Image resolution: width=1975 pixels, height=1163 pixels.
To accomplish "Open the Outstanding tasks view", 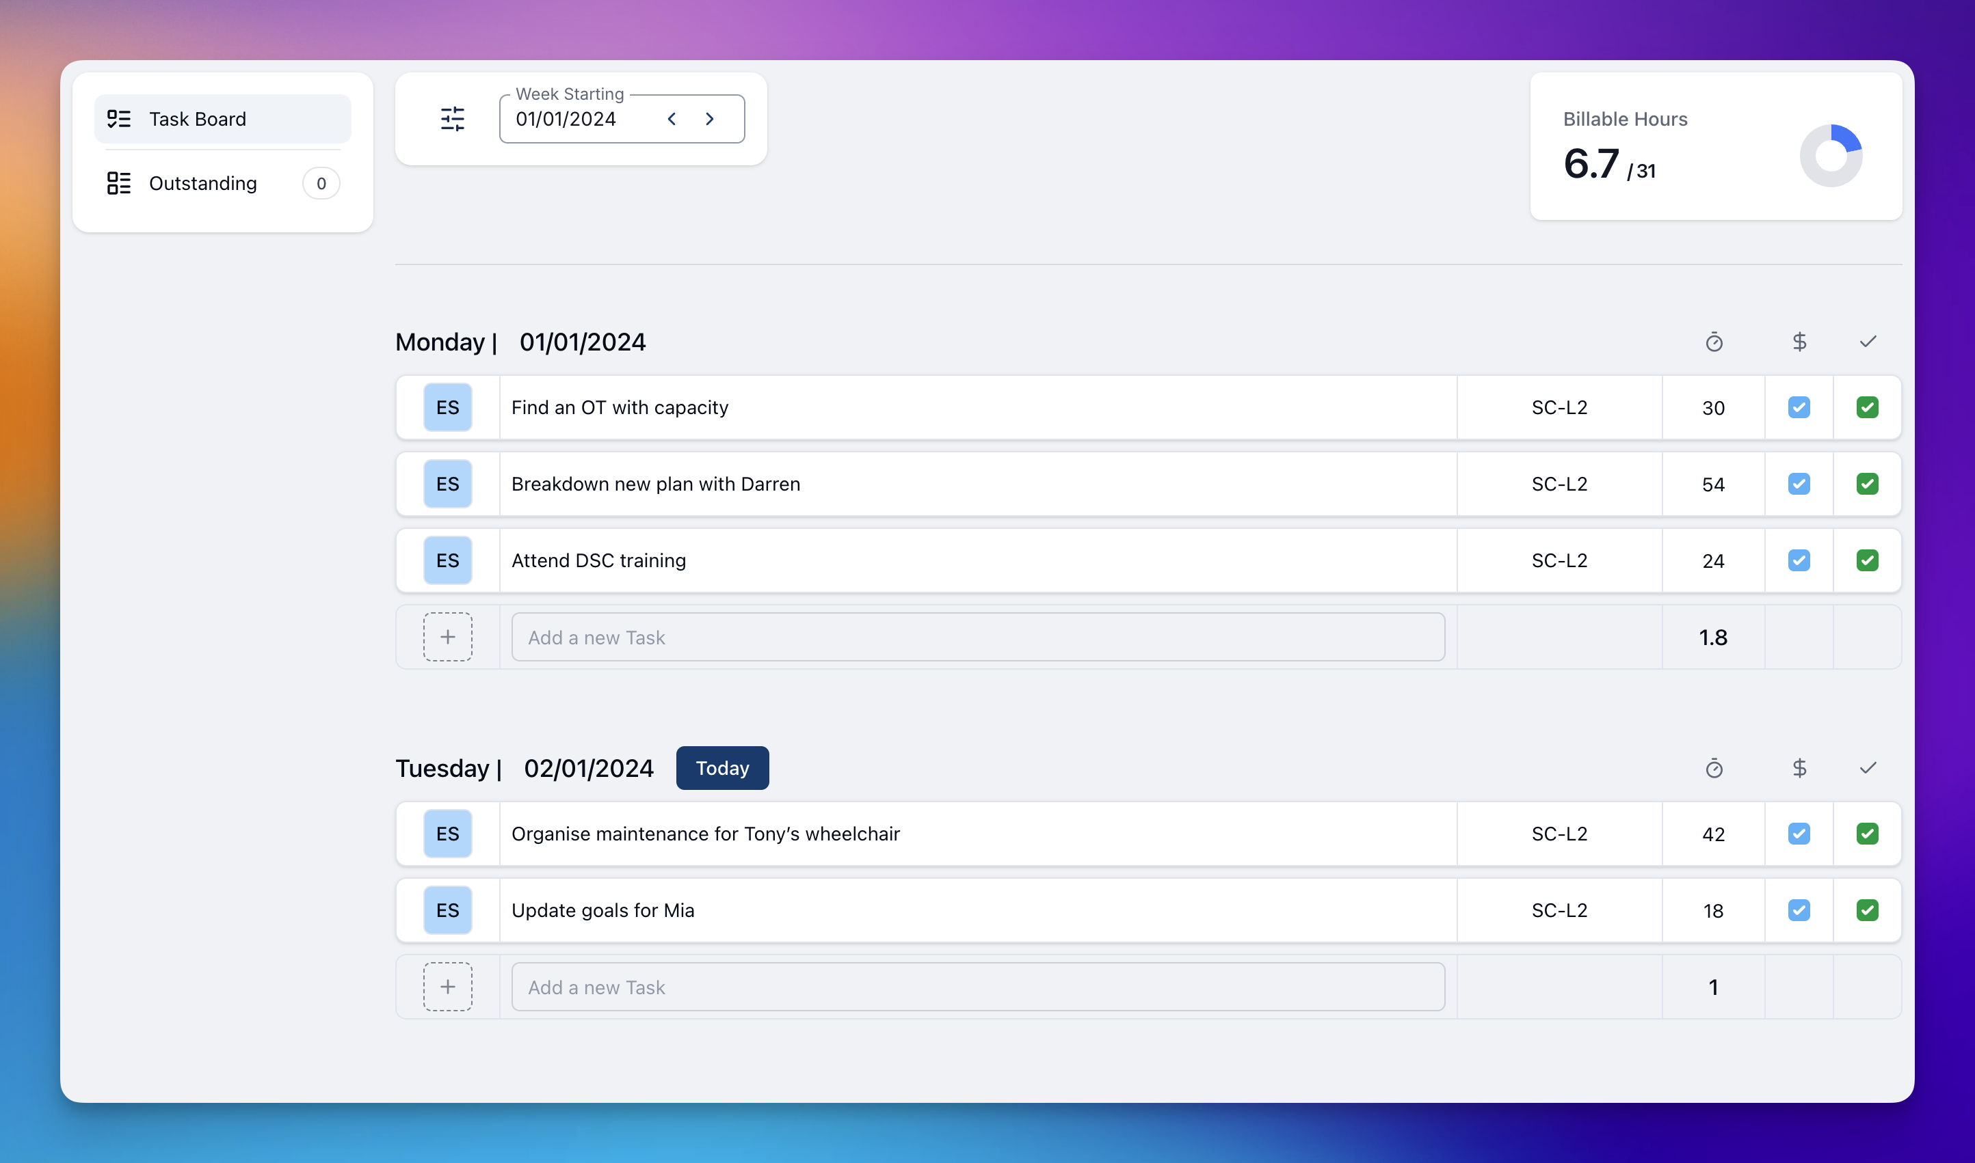I will pos(203,182).
